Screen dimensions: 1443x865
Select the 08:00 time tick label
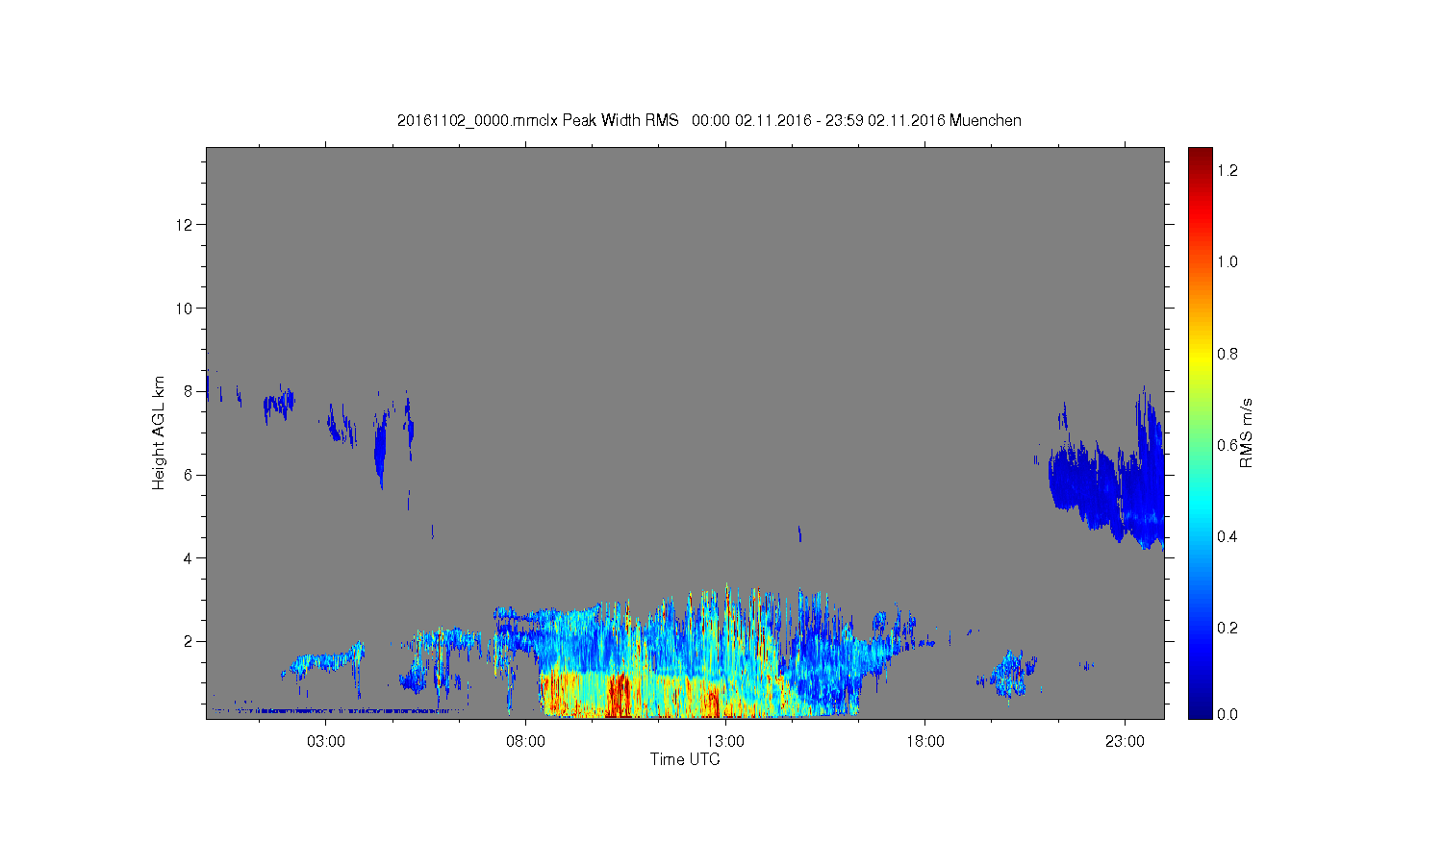pyautogui.click(x=526, y=741)
